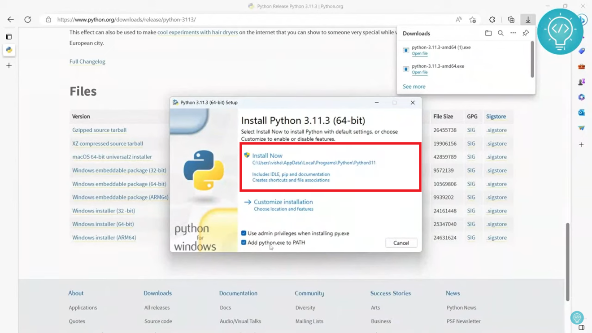Click the search downloads magnifier icon
The height and width of the screenshot is (333, 592).
click(x=501, y=33)
